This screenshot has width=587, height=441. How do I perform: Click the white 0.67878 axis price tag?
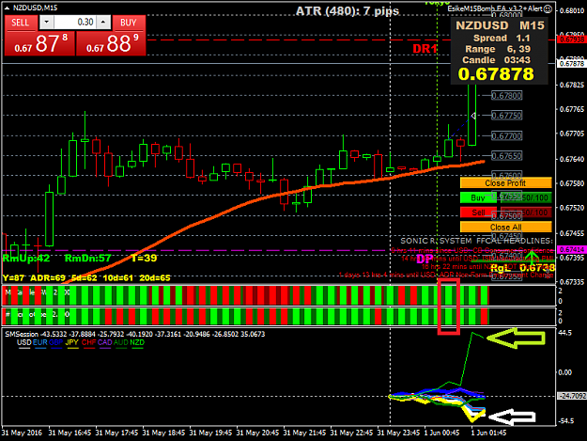pos(571,63)
